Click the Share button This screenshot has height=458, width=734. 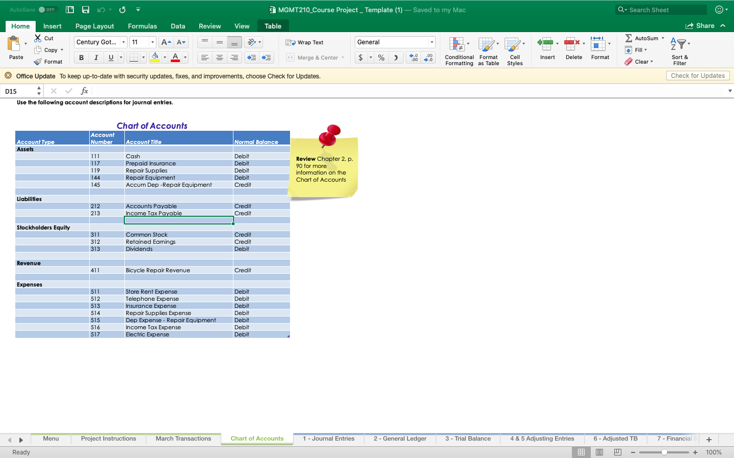tap(702, 25)
